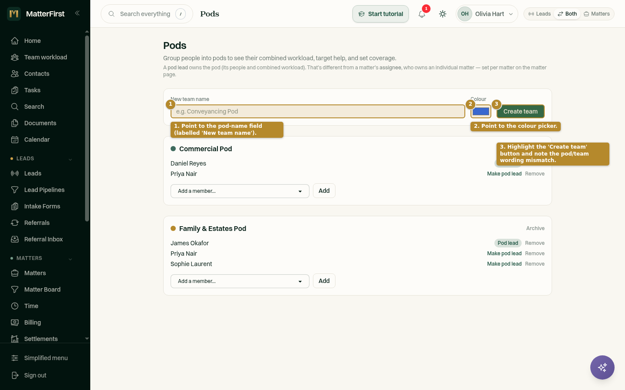Collapse the LEADS sidebar section
The height and width of the screenshot is (390, 625).
pos(70,159)
